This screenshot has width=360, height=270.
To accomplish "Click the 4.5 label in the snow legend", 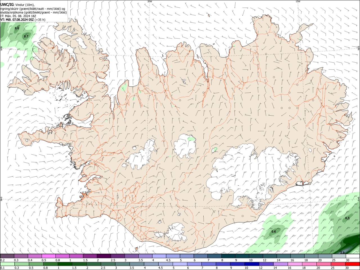I will click(168, 260).
